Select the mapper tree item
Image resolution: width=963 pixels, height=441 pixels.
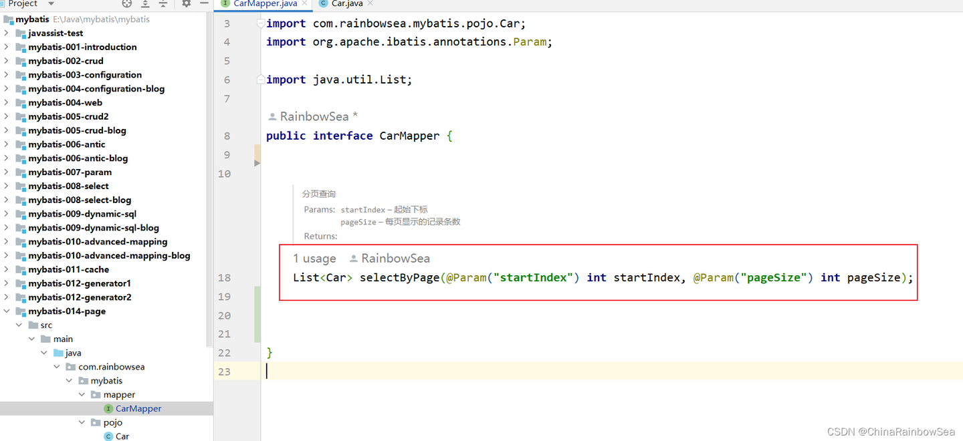[x=118, y=394]
